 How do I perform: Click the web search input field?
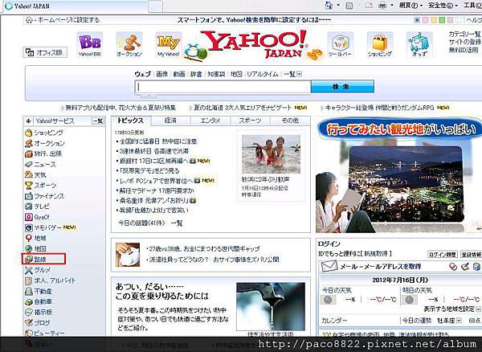tap(223, 87)
